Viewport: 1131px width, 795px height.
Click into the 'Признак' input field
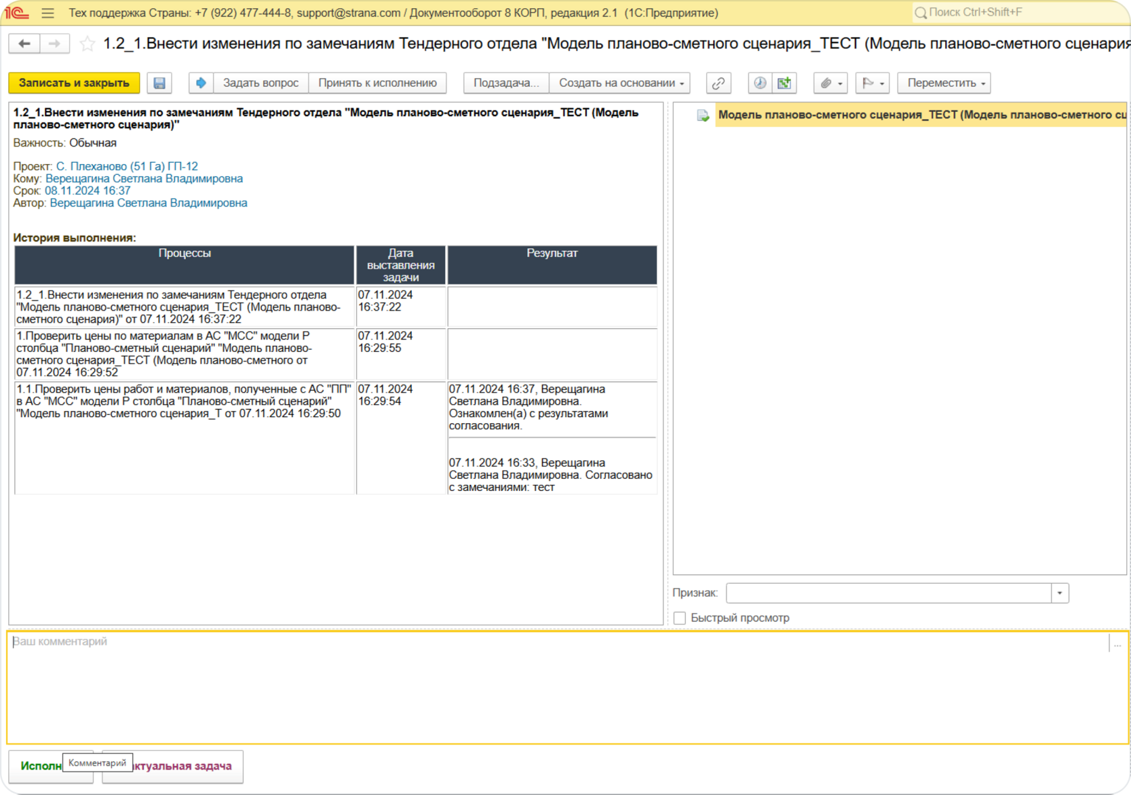(x=889, y=593)
